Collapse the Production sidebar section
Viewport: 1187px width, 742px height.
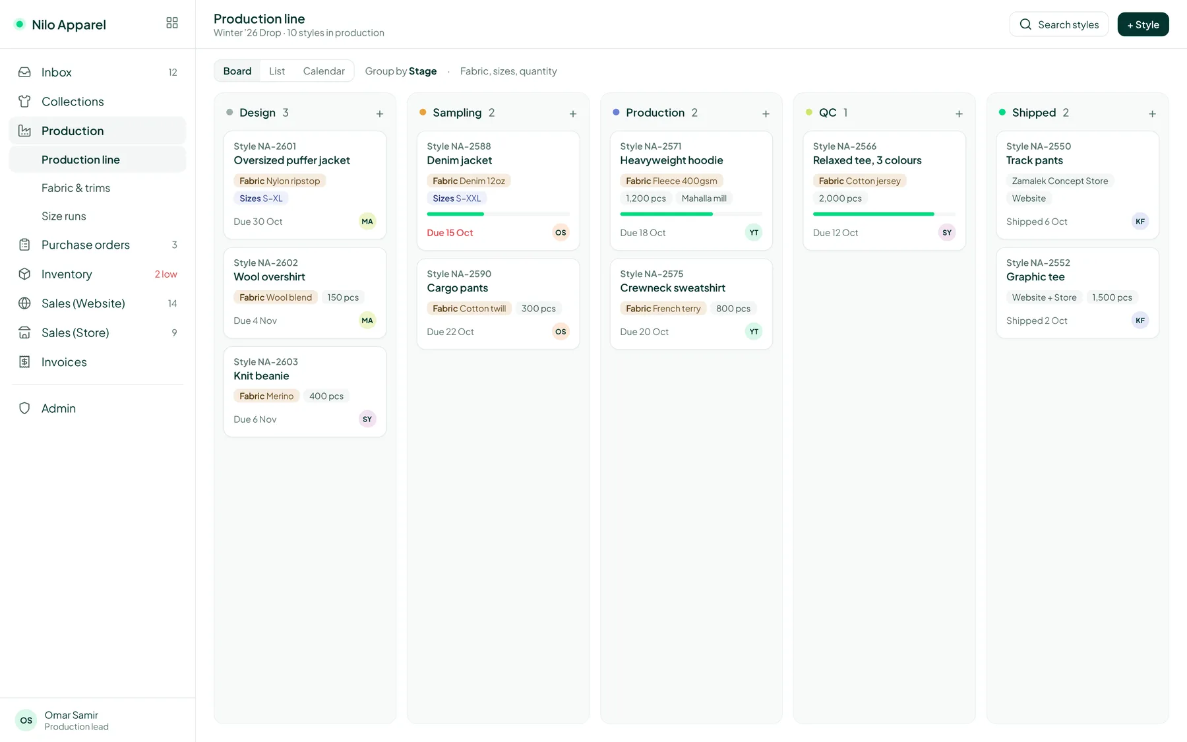[x=98, y=131]
